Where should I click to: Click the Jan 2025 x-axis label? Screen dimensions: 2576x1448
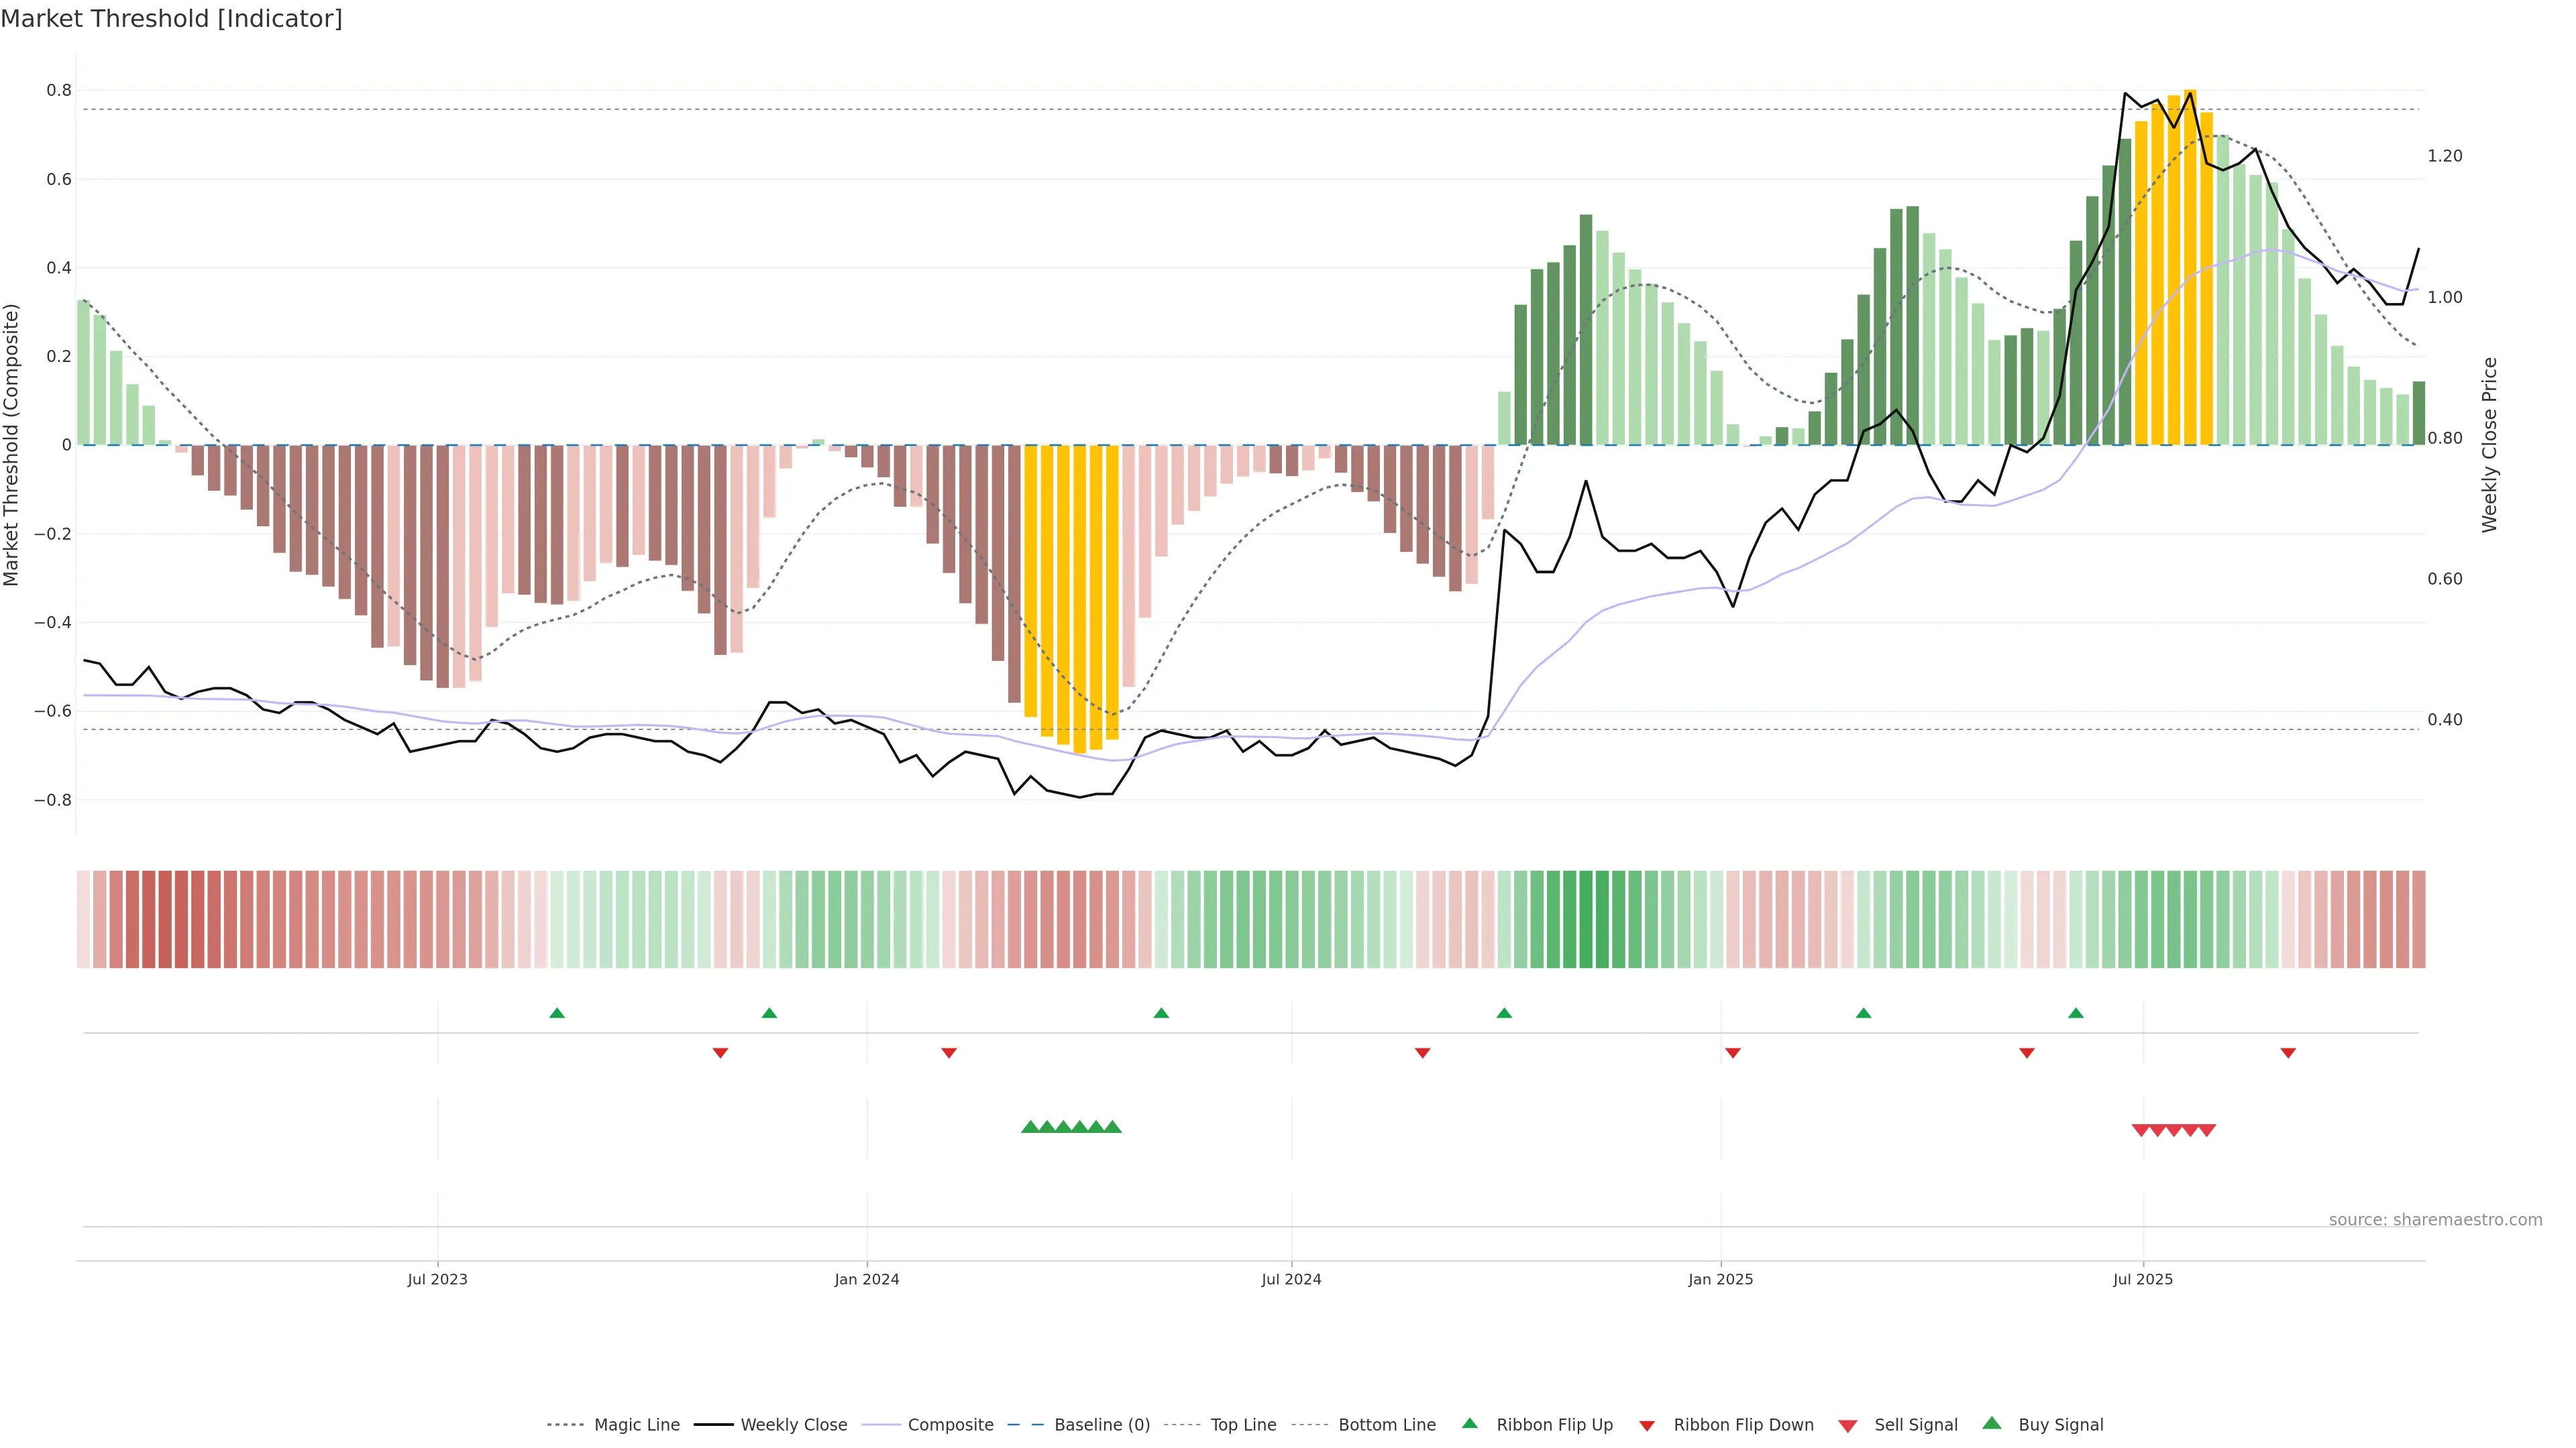tap(1720, 1279)
